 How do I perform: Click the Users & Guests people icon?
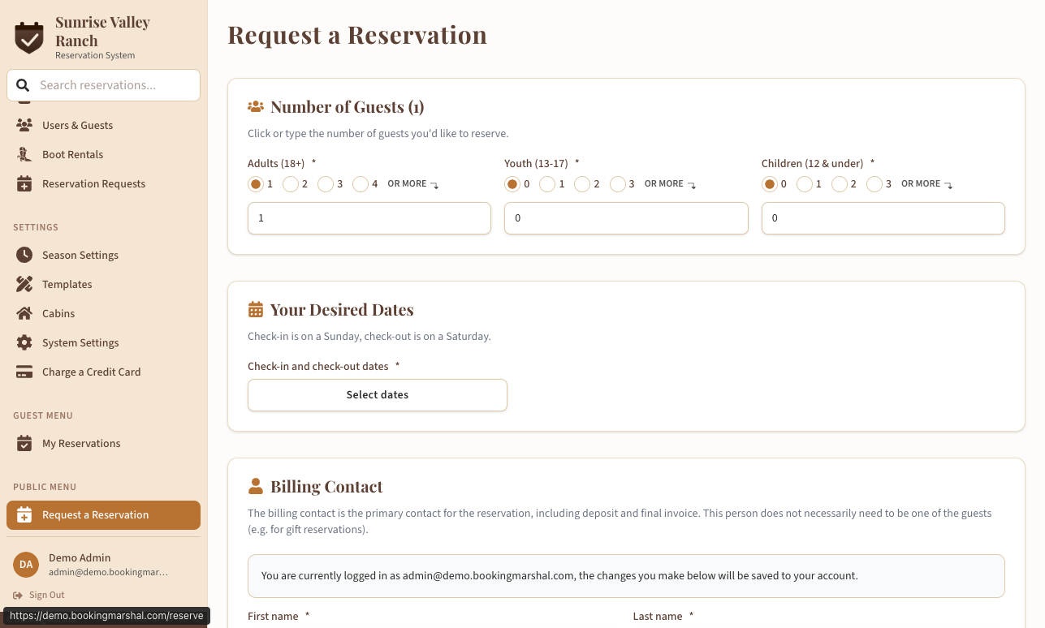click(24, 125)
